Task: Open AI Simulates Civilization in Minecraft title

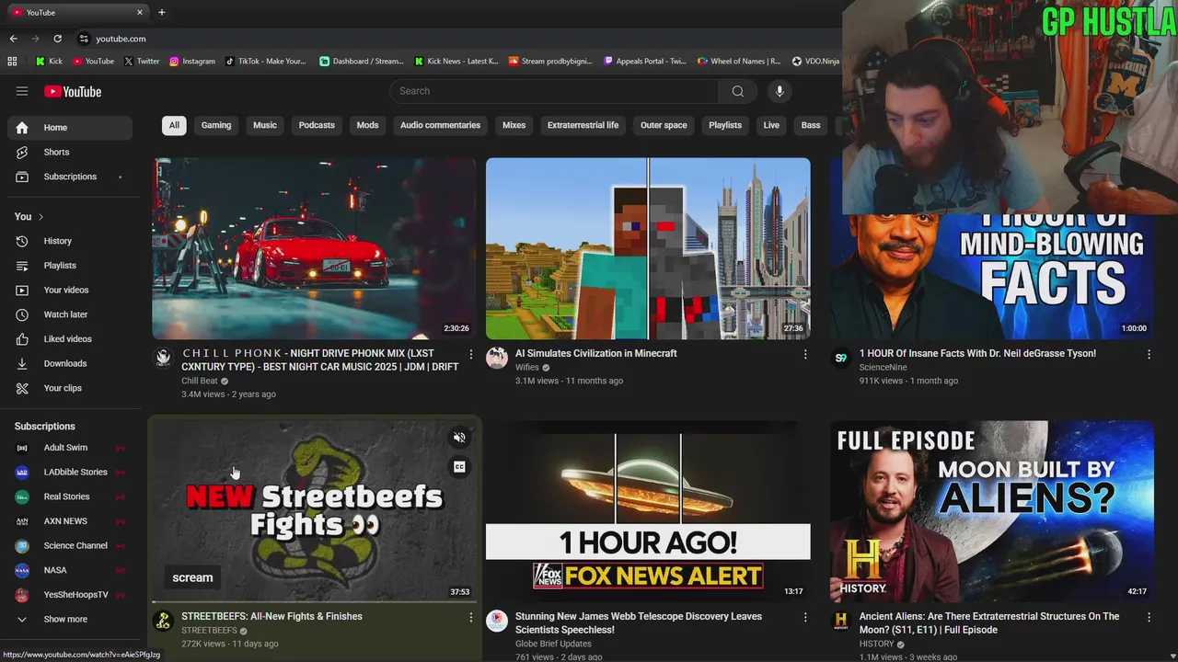Action: pyautogui.click(x=595, y=353)
